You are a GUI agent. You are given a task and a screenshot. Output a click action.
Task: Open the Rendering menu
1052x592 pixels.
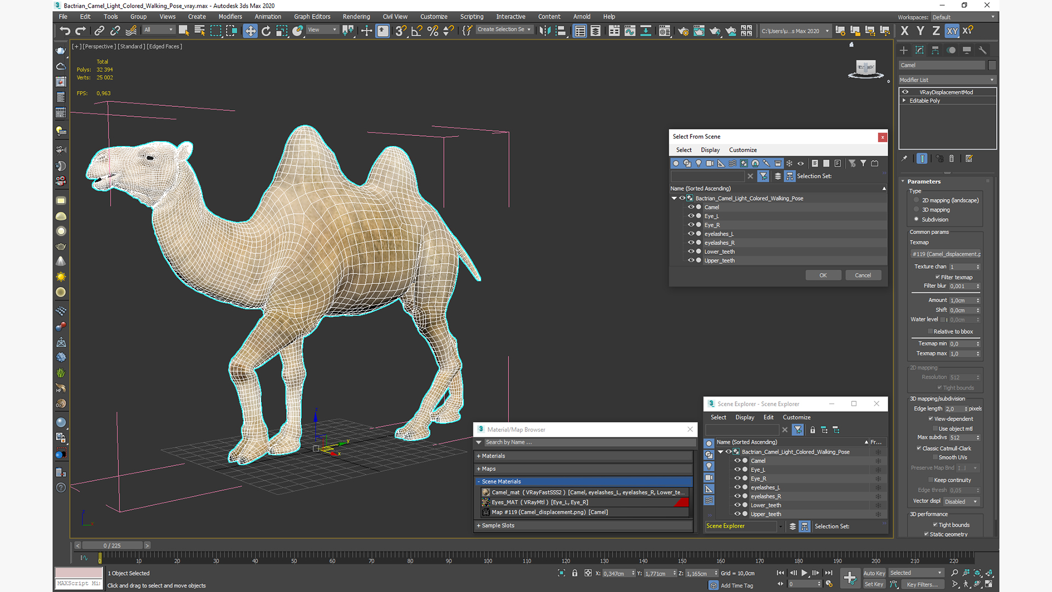coord(356,16)
